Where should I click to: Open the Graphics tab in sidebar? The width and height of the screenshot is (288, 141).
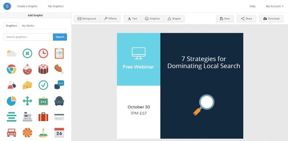pyautogui.click(x=12, y=26)
